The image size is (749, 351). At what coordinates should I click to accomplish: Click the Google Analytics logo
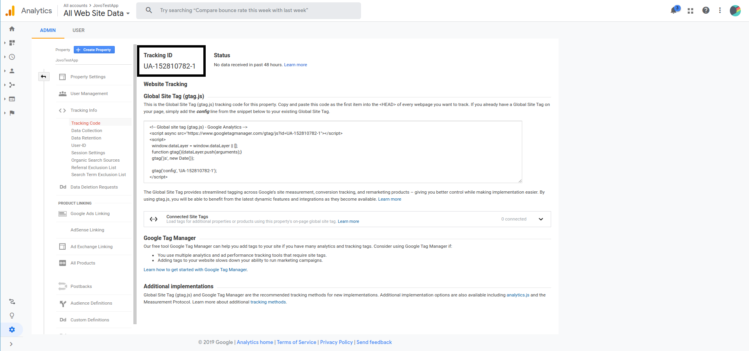pos(10,11)
